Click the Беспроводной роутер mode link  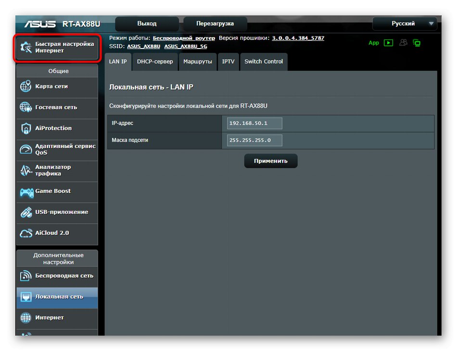pyautogui.click(x=184, y=38)
